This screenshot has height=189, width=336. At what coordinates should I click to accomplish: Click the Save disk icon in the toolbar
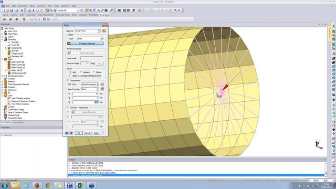coord(12,10)
